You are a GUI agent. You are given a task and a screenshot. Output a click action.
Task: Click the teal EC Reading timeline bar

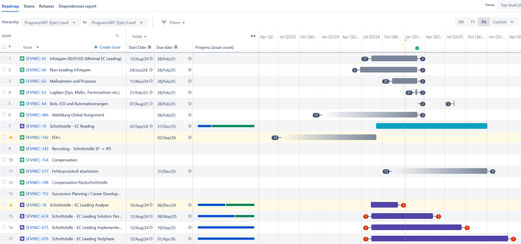[x=432, y=126]
